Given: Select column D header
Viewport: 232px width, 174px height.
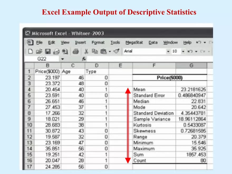Looking at the screenshot, I should pos(97,65).
